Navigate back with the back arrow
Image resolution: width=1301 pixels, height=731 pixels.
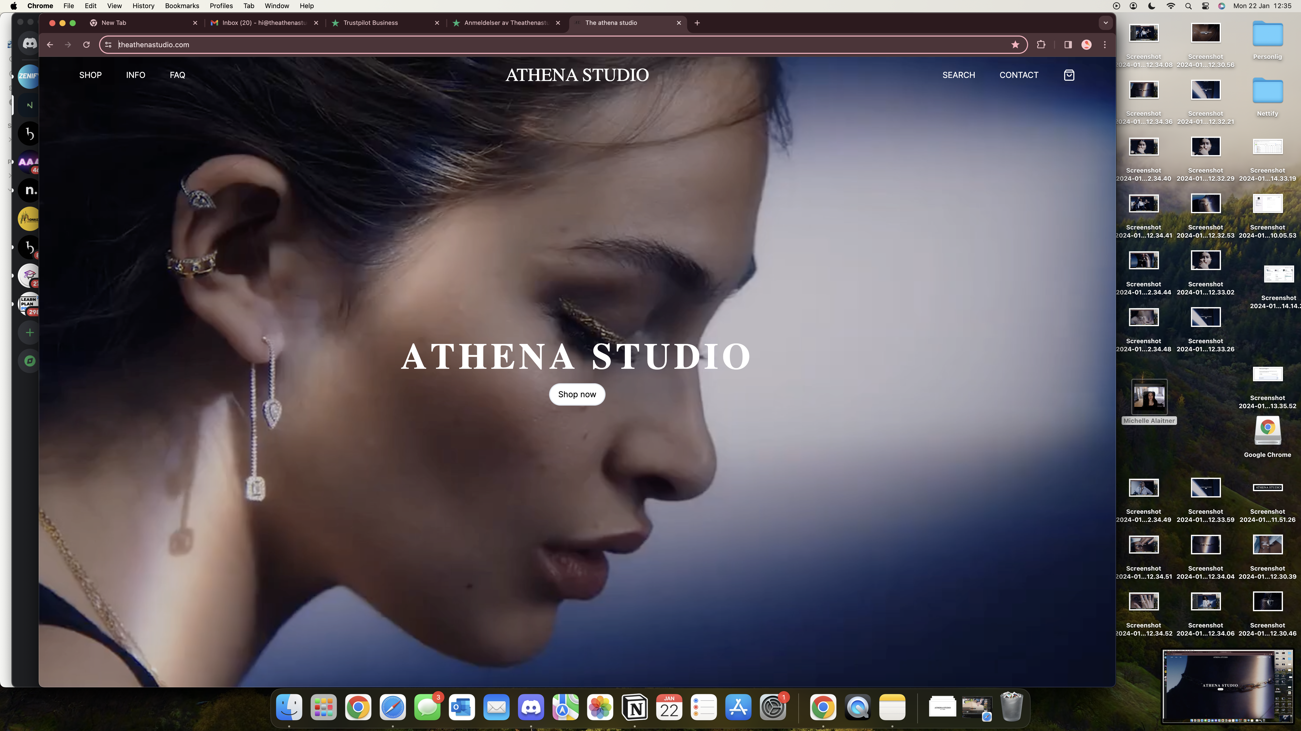pos(50,44)
